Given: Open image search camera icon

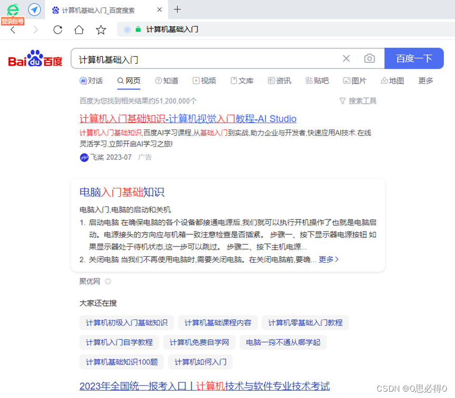Looking at the screenshot, I should 369,58.
